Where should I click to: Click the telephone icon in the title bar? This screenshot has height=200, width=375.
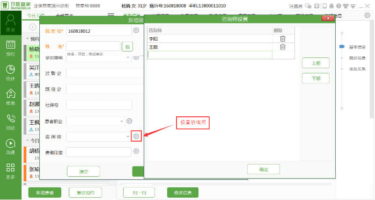(x=316, y=6)
